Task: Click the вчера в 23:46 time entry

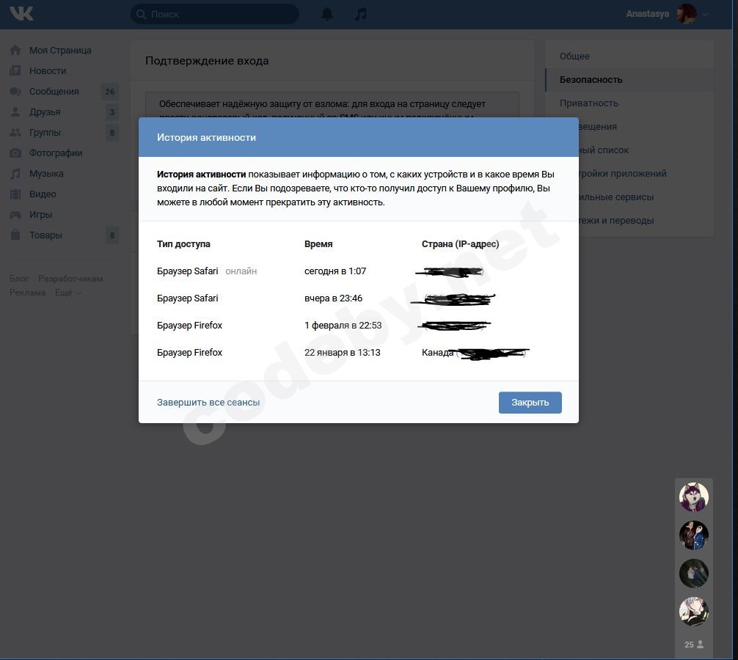Action: click(x=333, y=298)
